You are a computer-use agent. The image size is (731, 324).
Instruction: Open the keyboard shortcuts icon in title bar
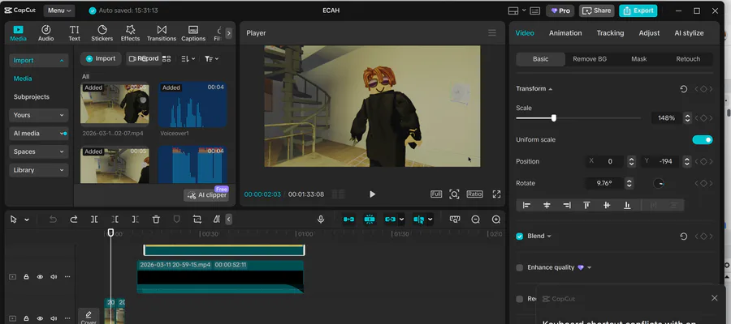pos(534,11)
